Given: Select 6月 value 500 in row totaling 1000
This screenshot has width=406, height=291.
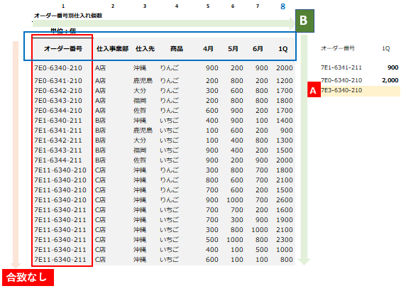Looking at the screenshot, I should [261, 250].
